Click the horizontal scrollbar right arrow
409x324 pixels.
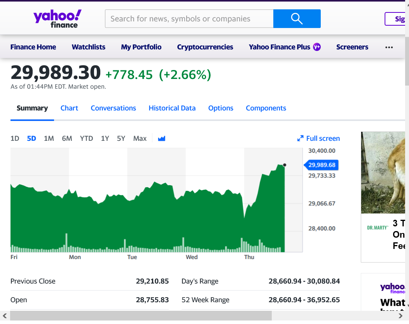pyautogui.click(x=400, y=316)
